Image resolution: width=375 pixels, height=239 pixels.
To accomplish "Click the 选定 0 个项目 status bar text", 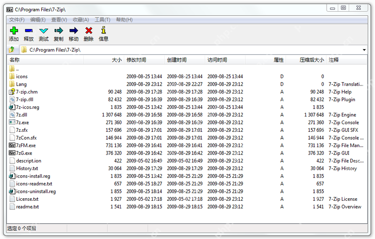I will pyautogui.click(x=22, y=228).
